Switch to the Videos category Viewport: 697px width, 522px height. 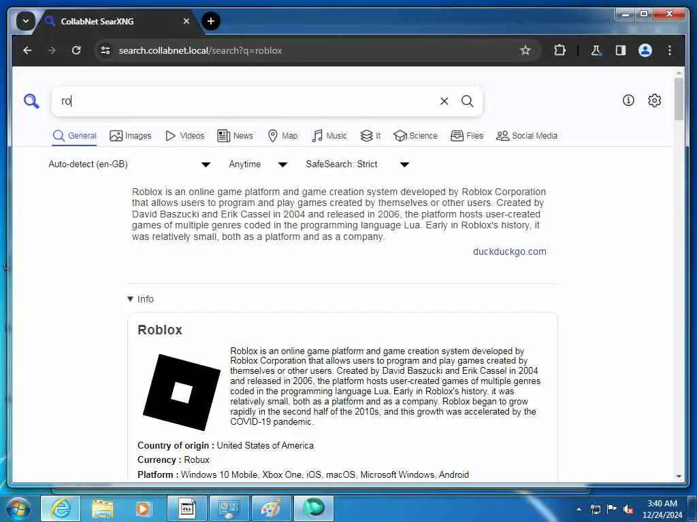184,136
